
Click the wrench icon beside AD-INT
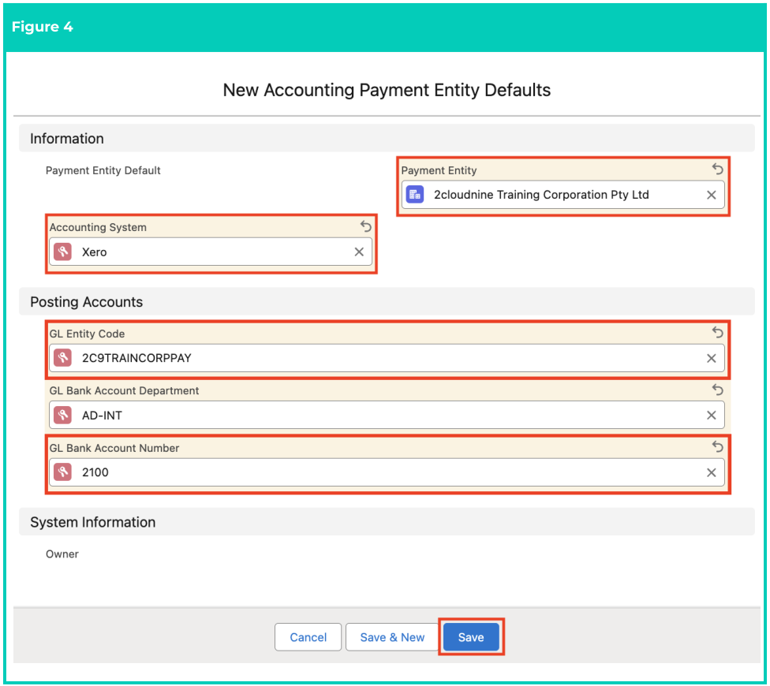[x=63, y=415]
